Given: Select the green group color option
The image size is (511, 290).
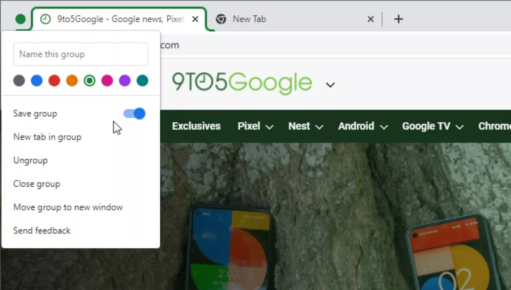Looking at the screenshot, I should [89, 81].
